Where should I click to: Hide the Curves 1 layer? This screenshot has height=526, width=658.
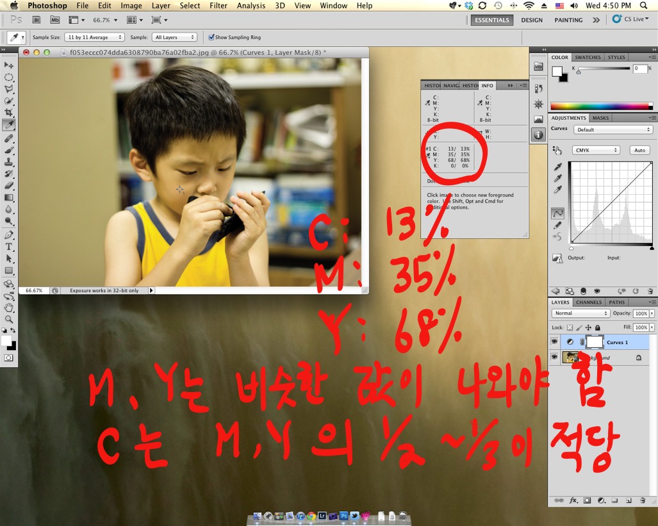coord(554,342)
